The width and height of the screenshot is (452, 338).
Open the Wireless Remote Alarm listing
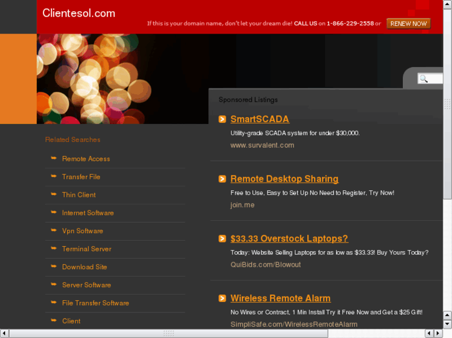(x=280, y=298)
